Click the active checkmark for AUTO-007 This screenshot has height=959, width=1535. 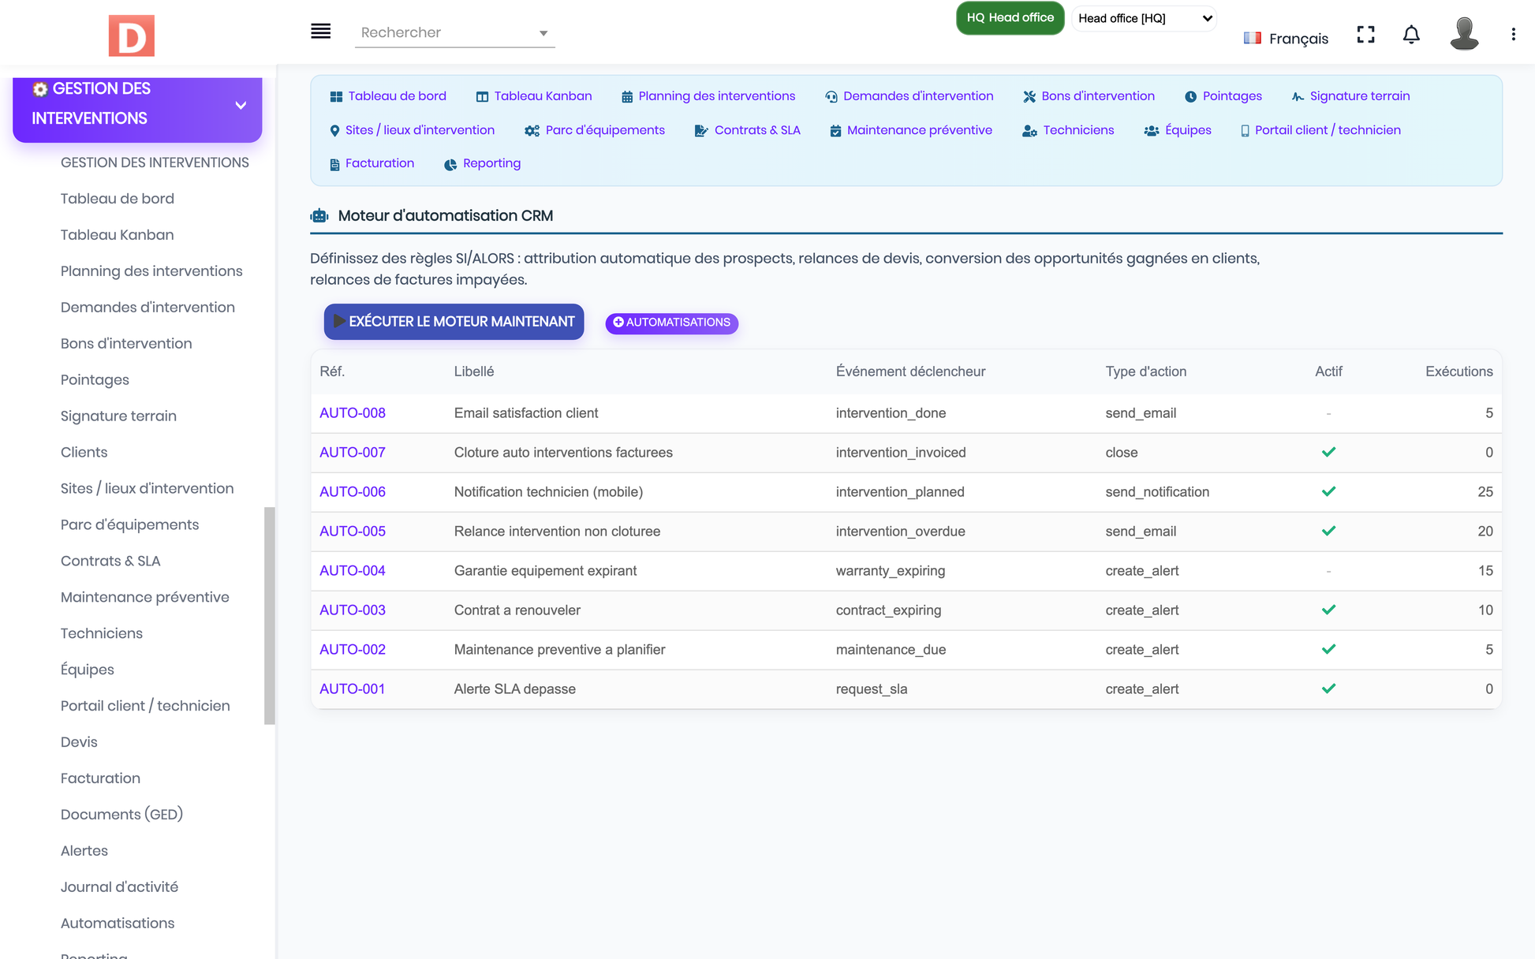pos(1328,452)
